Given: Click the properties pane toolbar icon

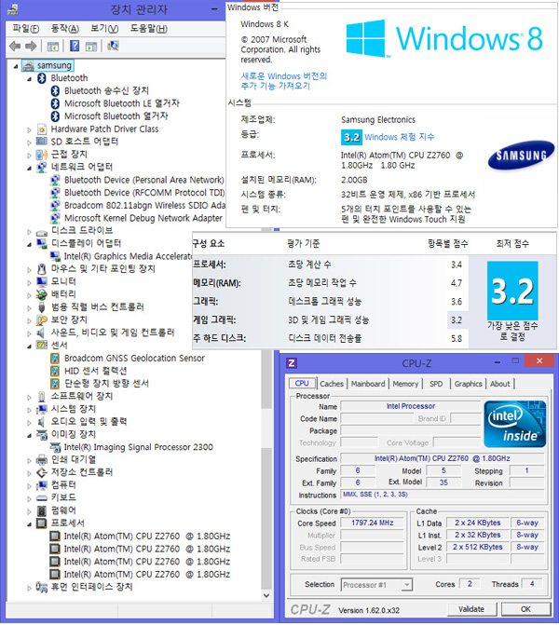Looking at the screenshot, I should pos(91,47).
